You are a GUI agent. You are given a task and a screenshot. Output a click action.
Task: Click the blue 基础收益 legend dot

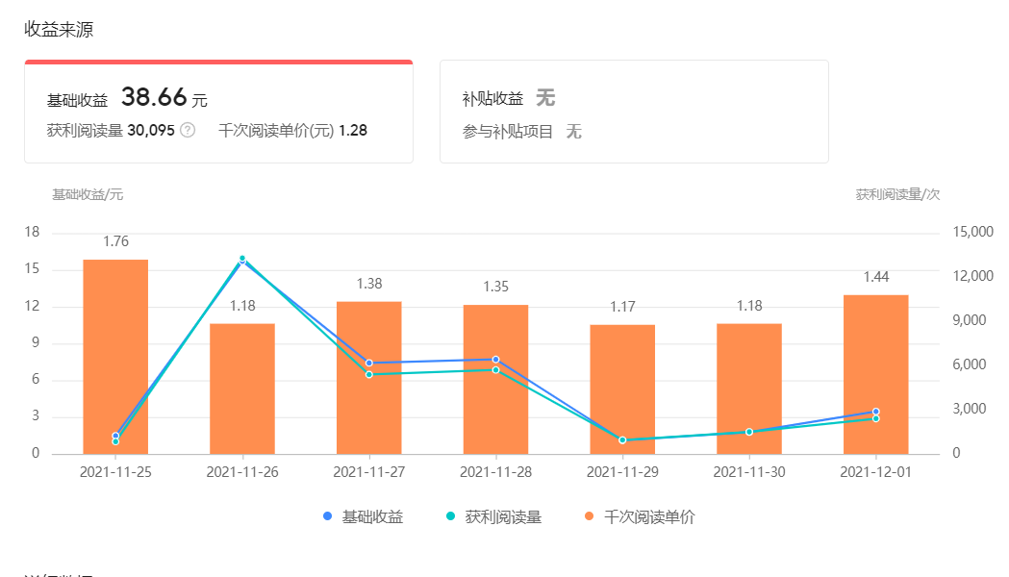point(329,516)
